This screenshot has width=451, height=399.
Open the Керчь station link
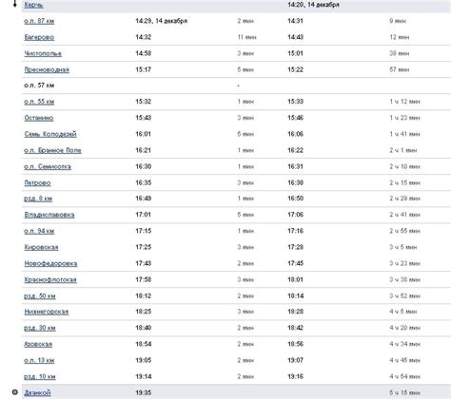click(x=33, y=5)
